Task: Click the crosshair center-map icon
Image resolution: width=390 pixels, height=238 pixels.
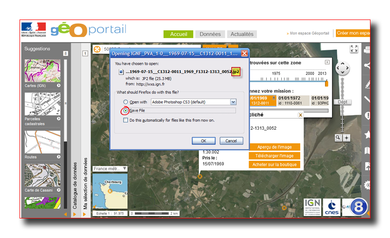Action: [x=347, y=138]
